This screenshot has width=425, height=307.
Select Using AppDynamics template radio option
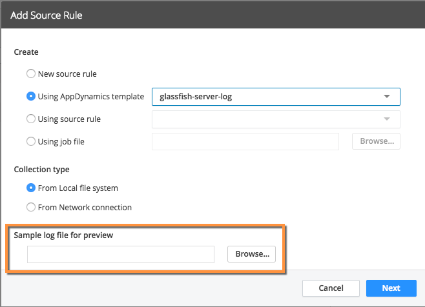click(x=31, y=96)
